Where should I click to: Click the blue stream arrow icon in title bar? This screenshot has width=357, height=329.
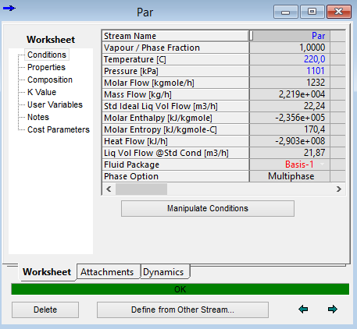point(9,9)
